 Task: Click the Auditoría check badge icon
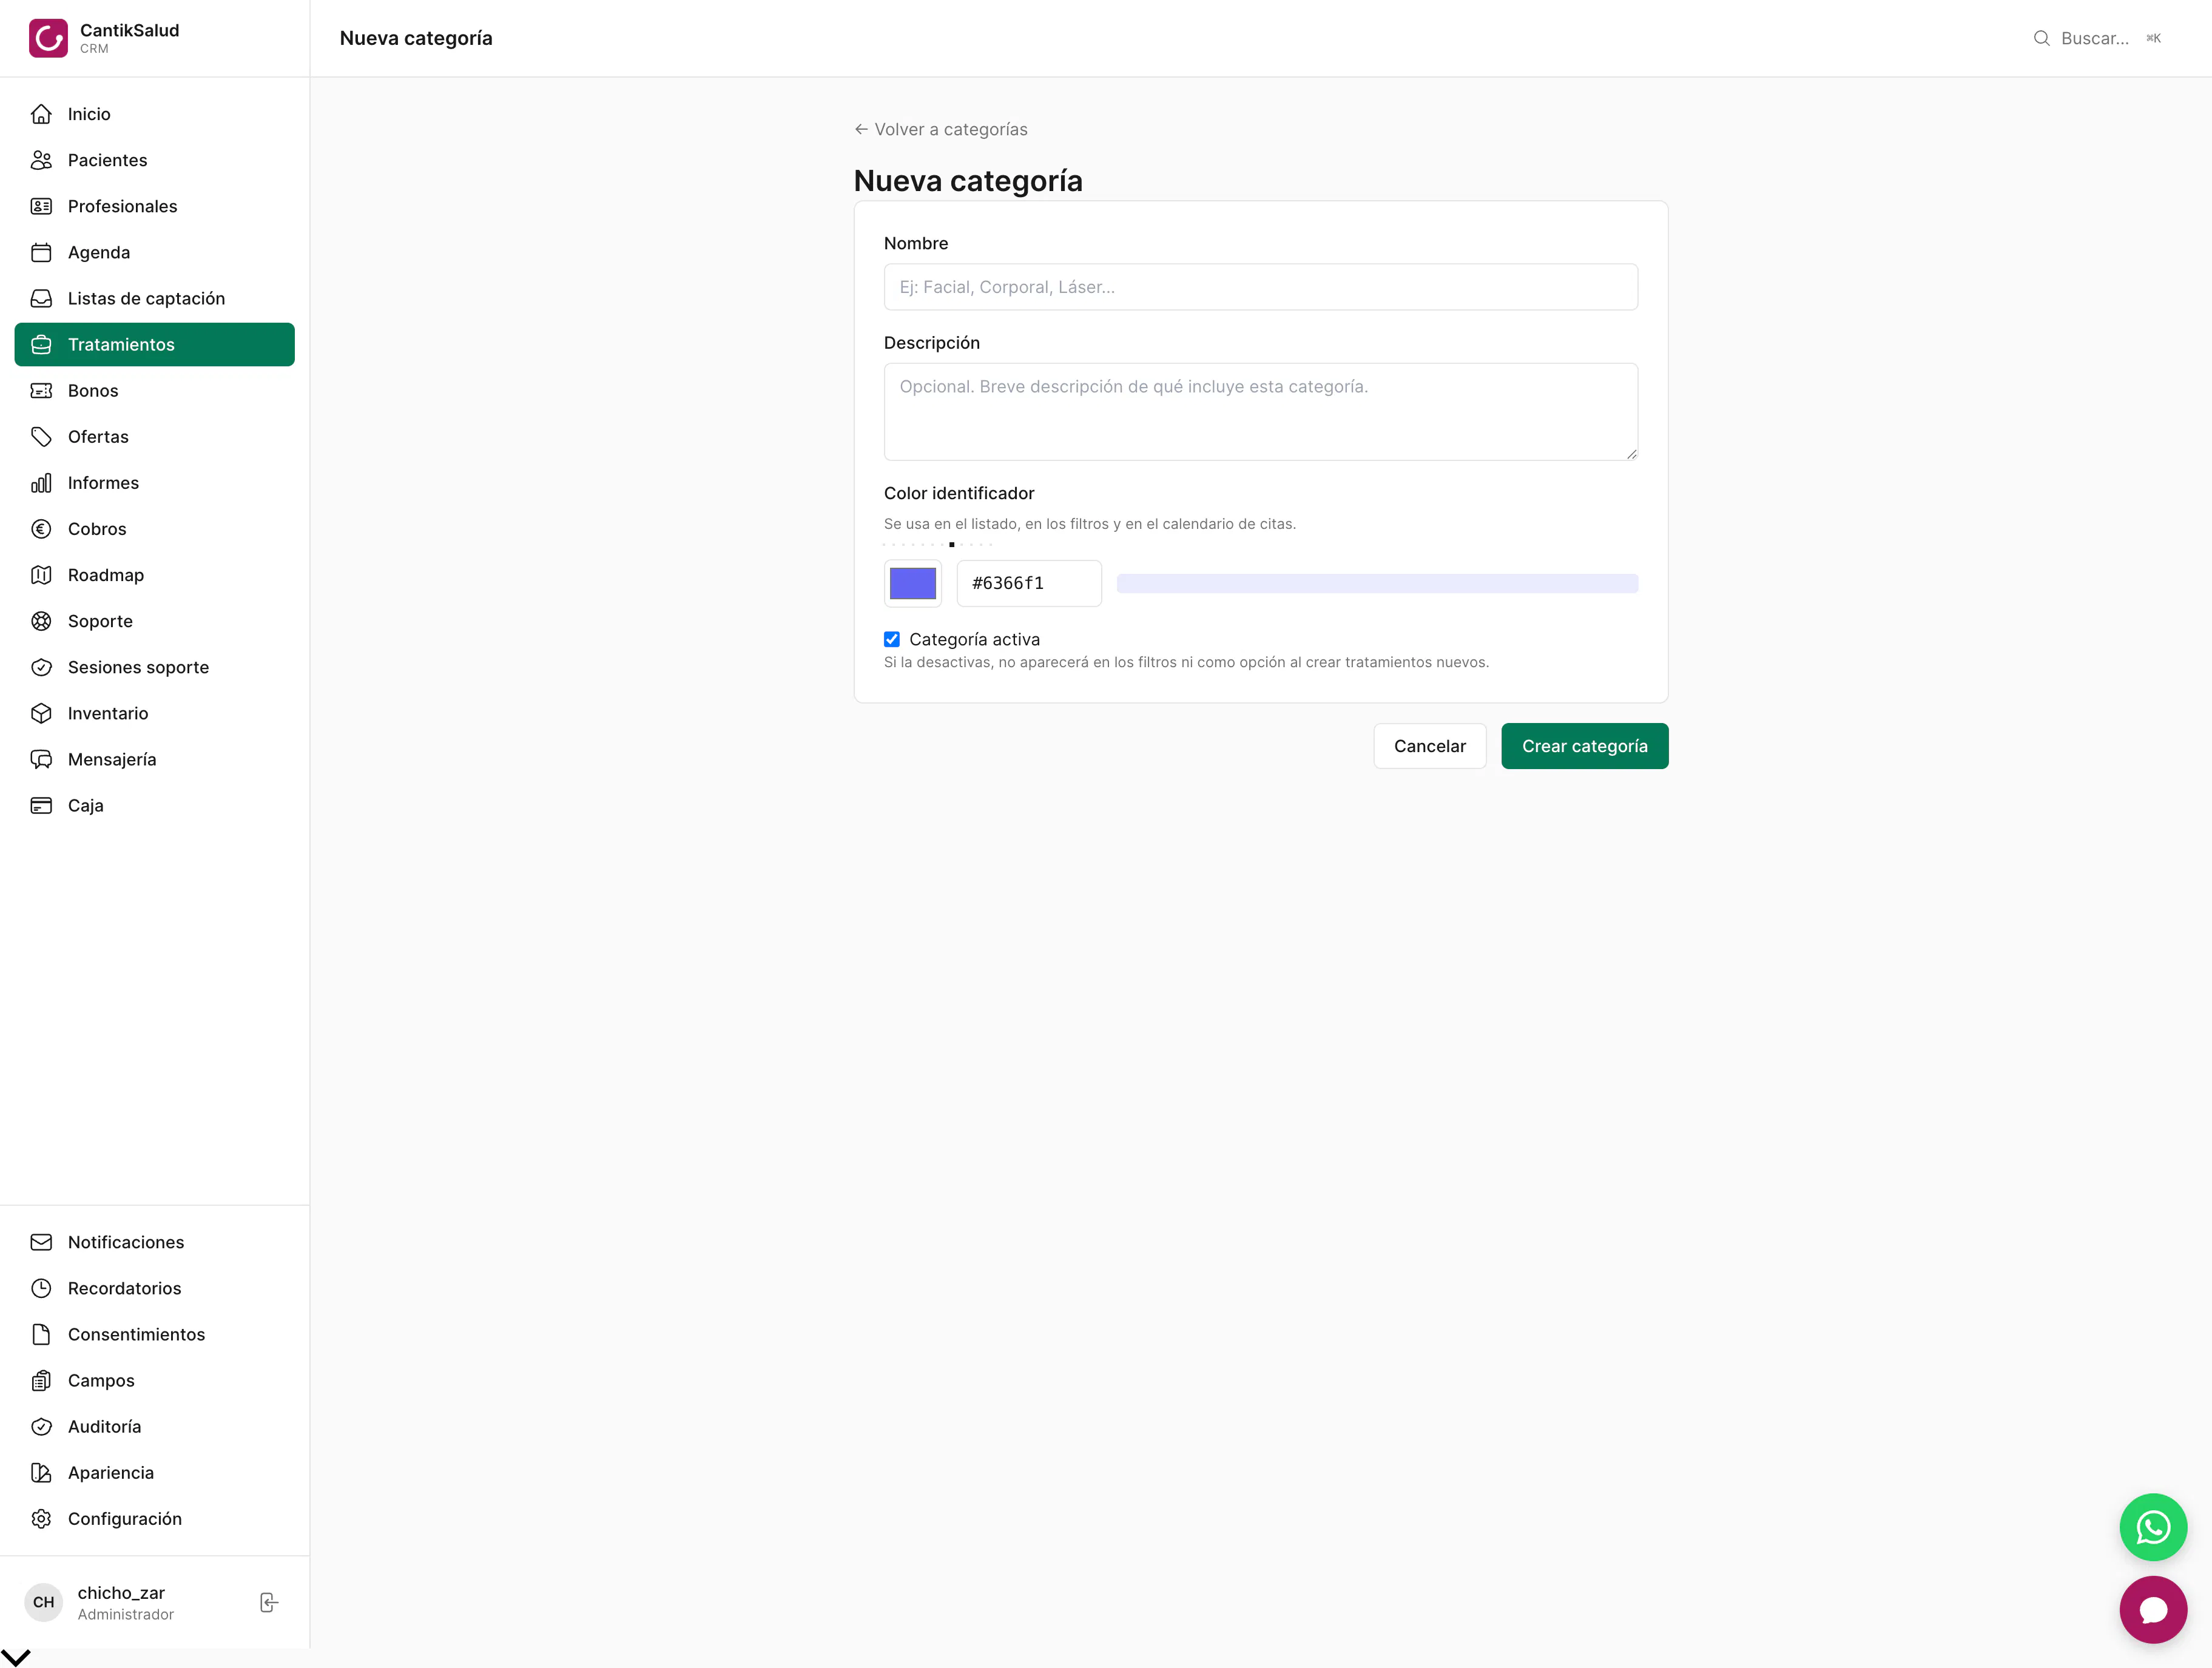pos(41,1426)
